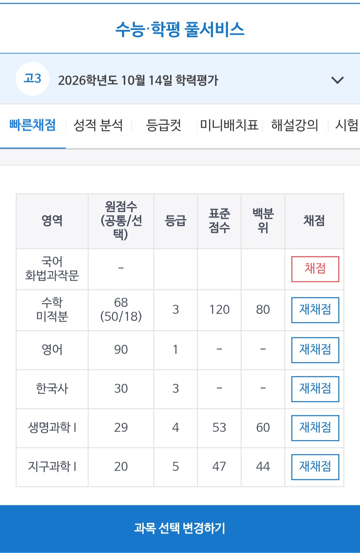Click 재채점 in the 한국사 row
360x553 pixels.
coord(315,389)
